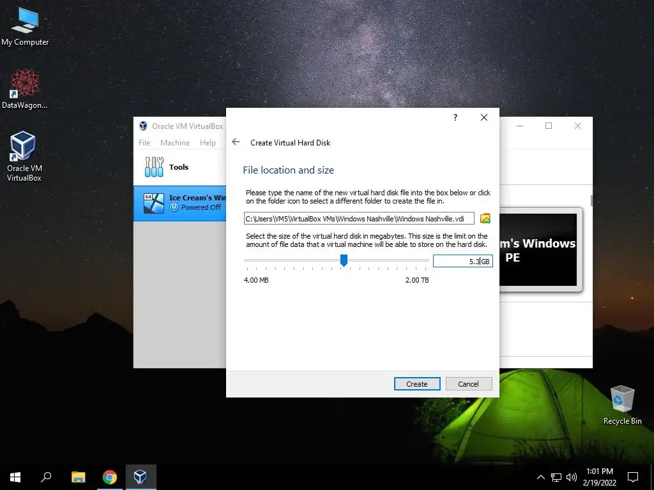Maximize the VirtualBox Manager window
Screen dimensions: 654x490
[x=549, y=126]
